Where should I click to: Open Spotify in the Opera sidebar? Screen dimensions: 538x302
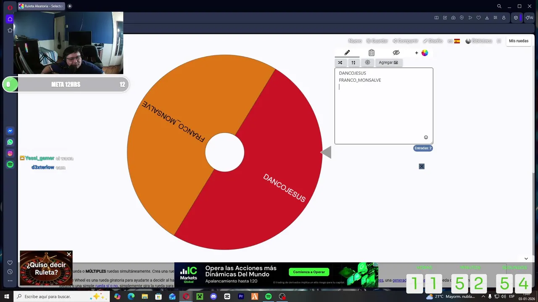click(10, 165)
